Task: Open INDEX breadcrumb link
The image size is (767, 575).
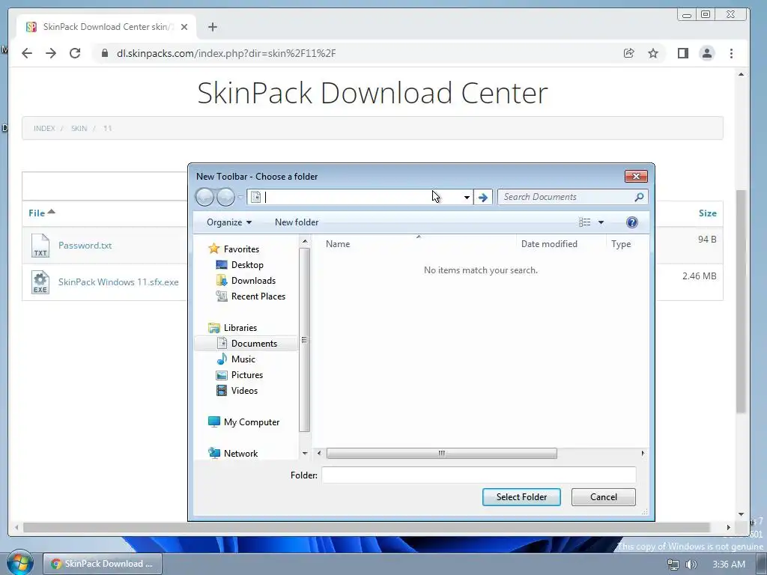Action: click(x=44, y=128)
